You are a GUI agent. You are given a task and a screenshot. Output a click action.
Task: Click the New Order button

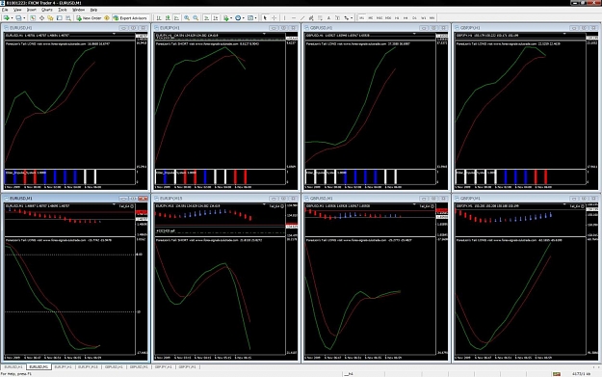click(x=89, y=17)
